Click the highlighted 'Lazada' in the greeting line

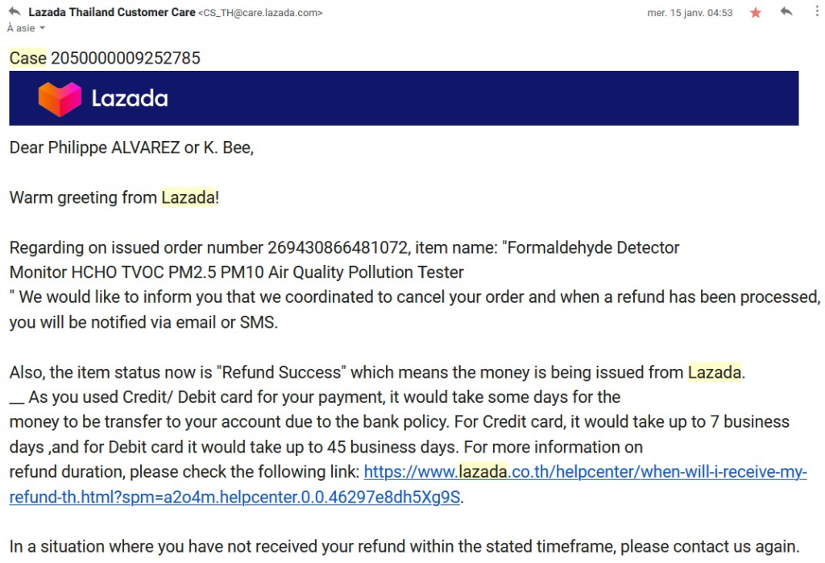(186, 197)
